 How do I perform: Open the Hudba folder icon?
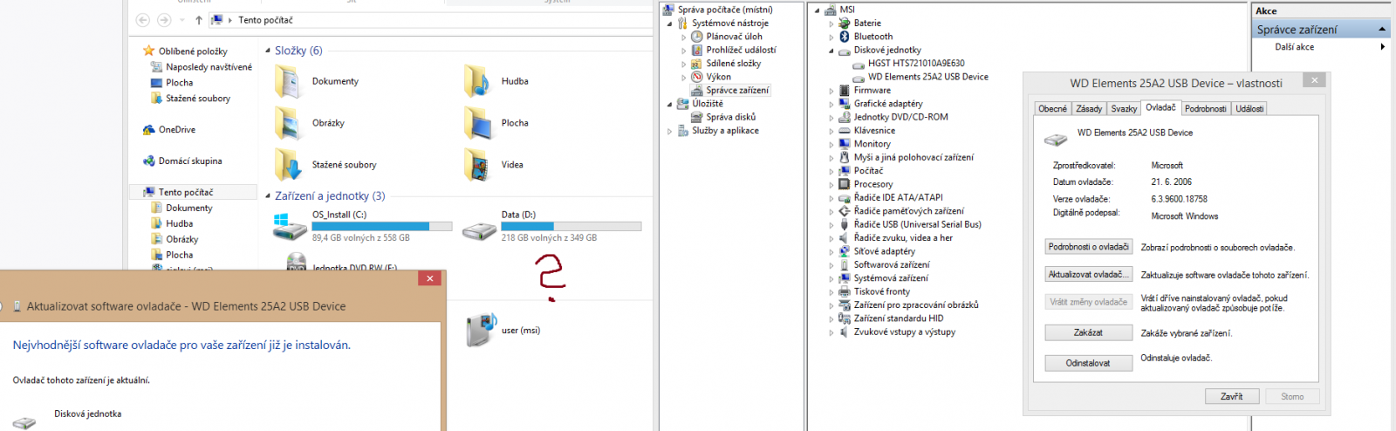click(x=477, y=81)
